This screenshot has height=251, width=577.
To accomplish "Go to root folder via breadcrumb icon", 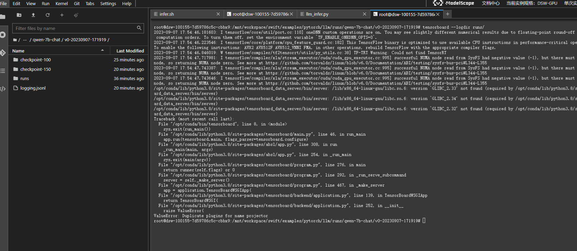I will [15, 40].
